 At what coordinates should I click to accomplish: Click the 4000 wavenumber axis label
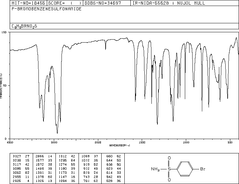[x=10, y=142]
